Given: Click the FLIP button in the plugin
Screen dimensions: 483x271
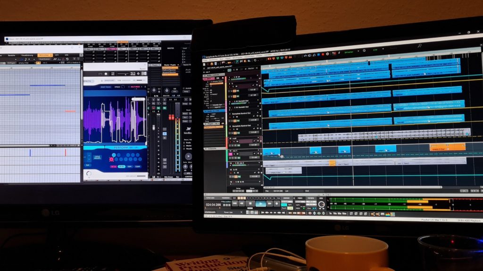Looking at the screenshot, I should [x=87, y=165].
